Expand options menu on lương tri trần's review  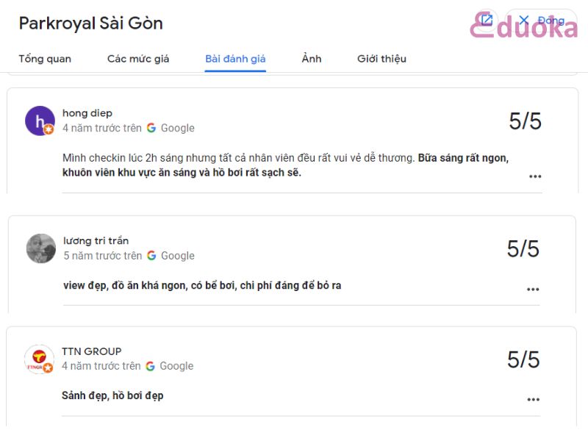pyautogui.click(x=533, y=289)
